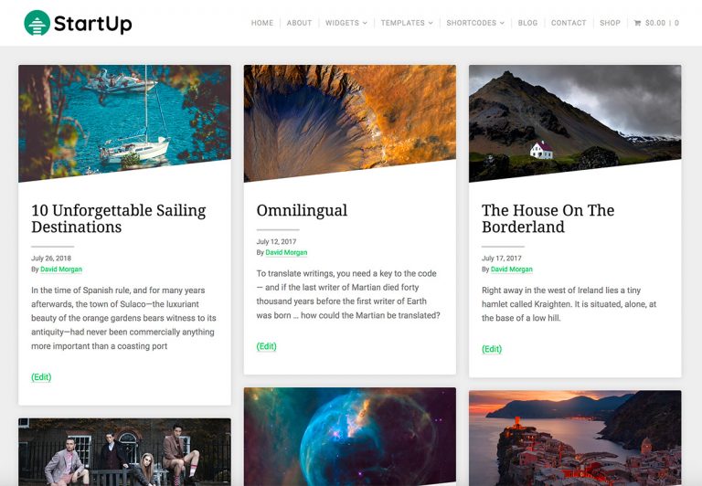The width and height of the screenshot is (702, 486).
Task: Open the coastal village sunset thumbnail
Action: [x=575, y=438]
